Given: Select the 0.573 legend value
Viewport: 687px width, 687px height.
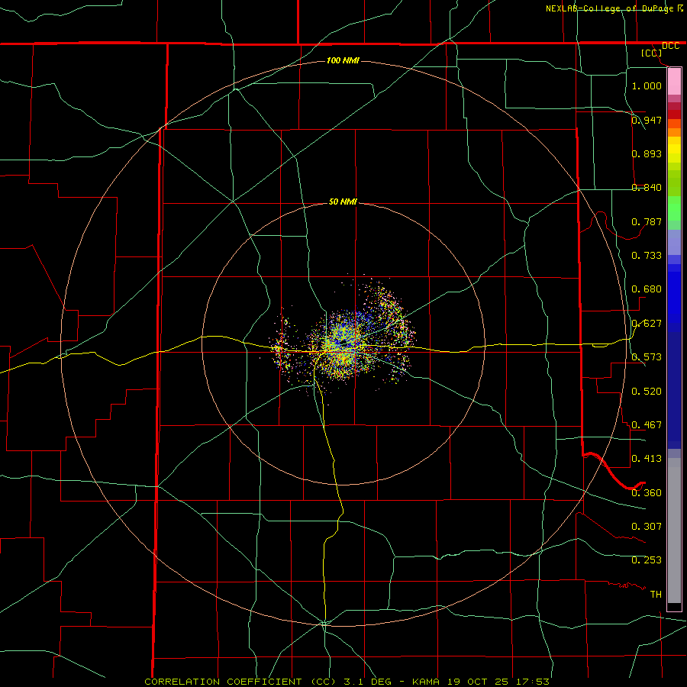Looking at the screenshot, I should point(647,356).
